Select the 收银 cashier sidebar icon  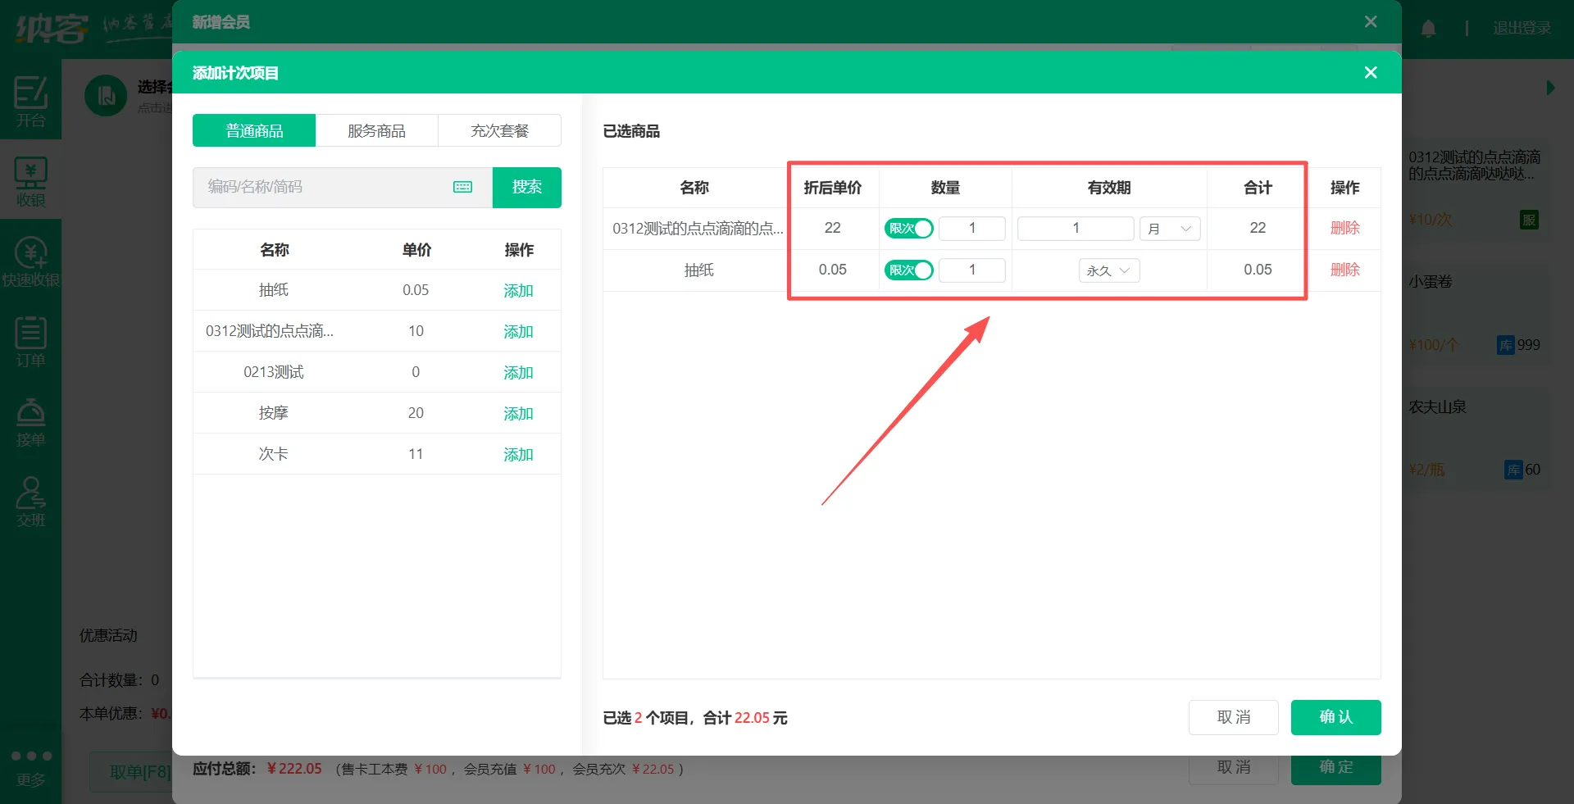tap(30, 182)
